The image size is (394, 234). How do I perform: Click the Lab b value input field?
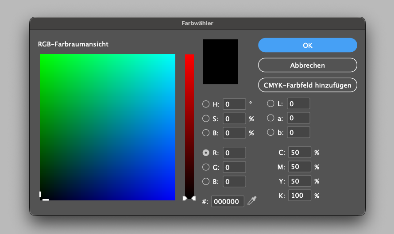click(298, 132)
